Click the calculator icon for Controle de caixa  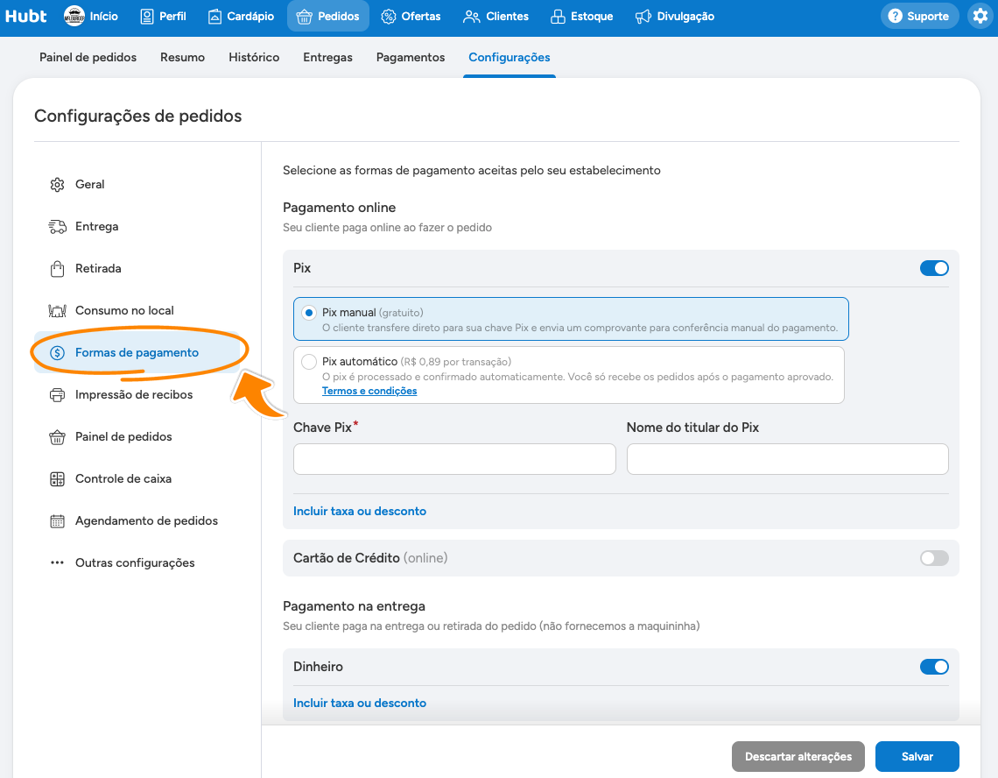pos(57,479)
